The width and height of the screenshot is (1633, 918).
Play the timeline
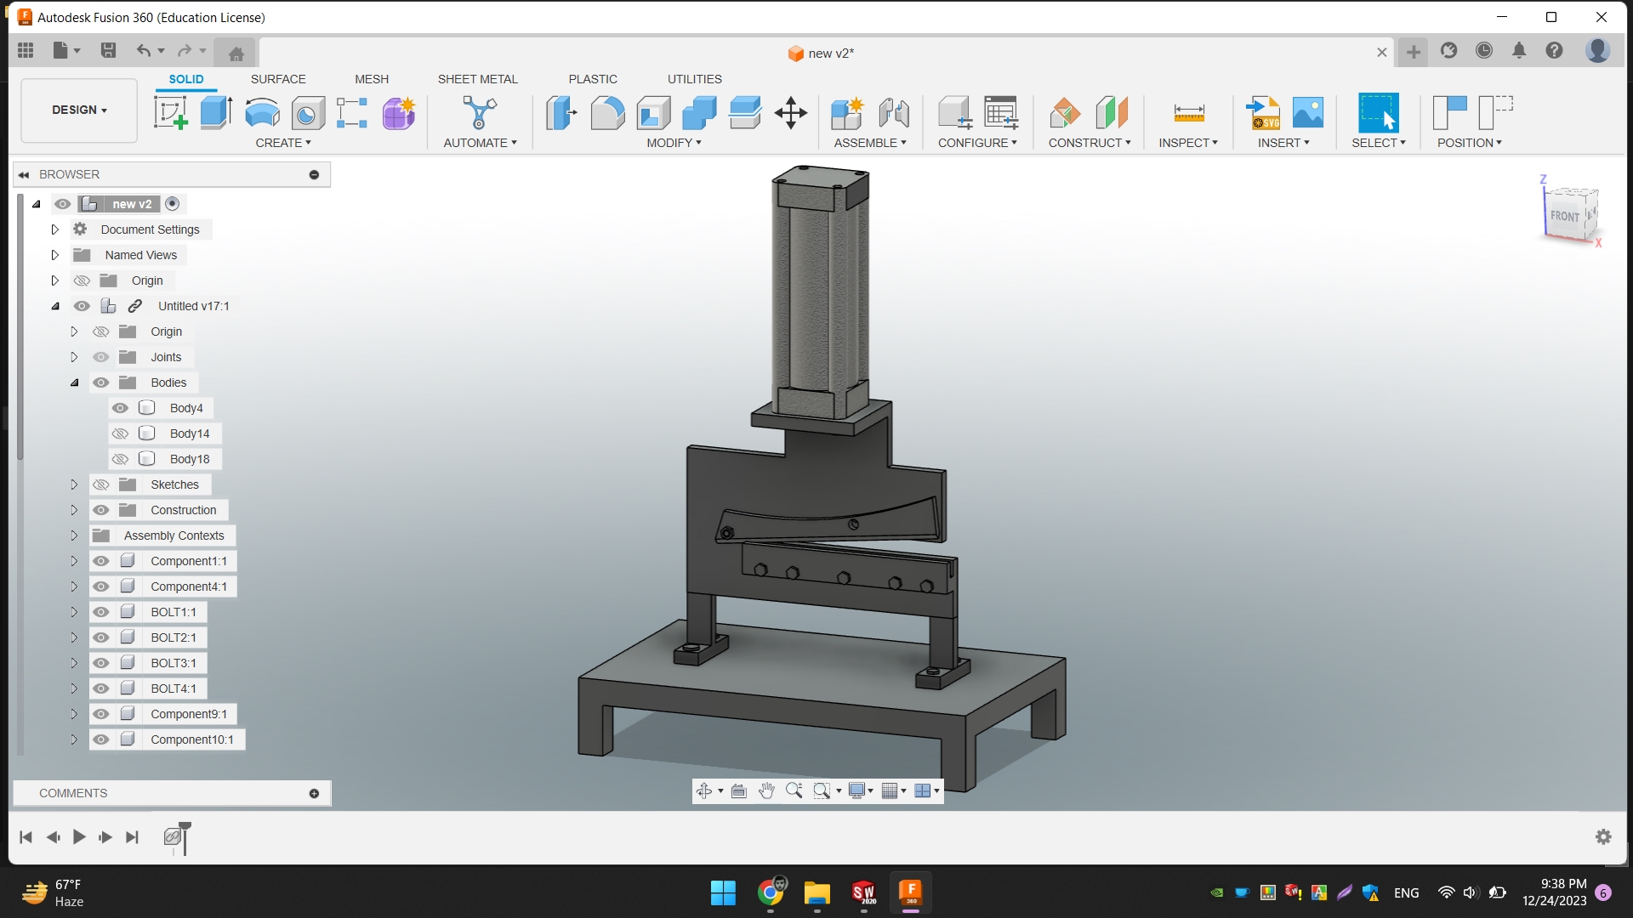[x=79, y=837]
